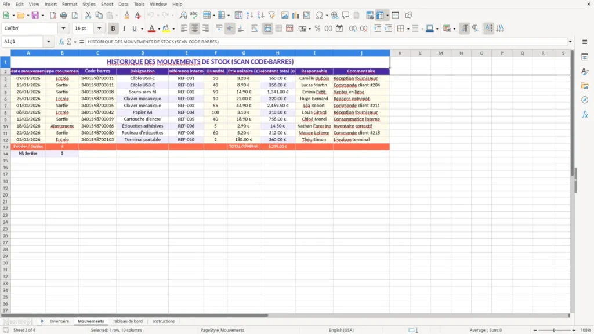Image resolution: width=594 pixels, height=334 pixels.
Task: Click the 100% zoom level
Action: click(586, 330)
